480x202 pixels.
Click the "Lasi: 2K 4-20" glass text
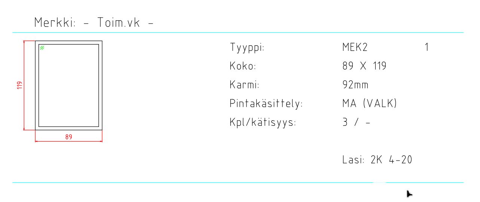pos(377,160)
